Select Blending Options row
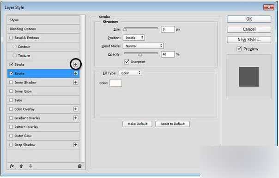Screen dimensions: 279x178 tap(43, 29)
